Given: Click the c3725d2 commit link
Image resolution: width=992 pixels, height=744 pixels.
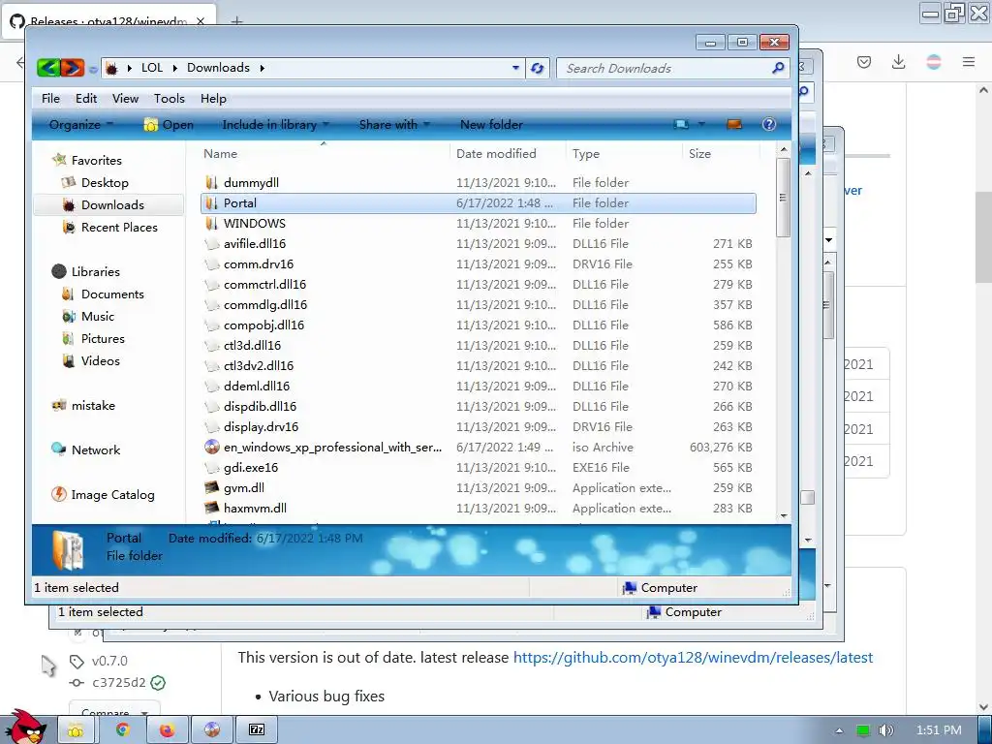Looking at the screenshot, I should (x=119, y=683).
